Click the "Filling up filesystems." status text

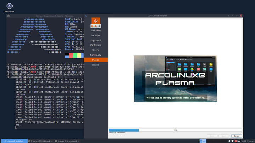click(x=117, y=133)
